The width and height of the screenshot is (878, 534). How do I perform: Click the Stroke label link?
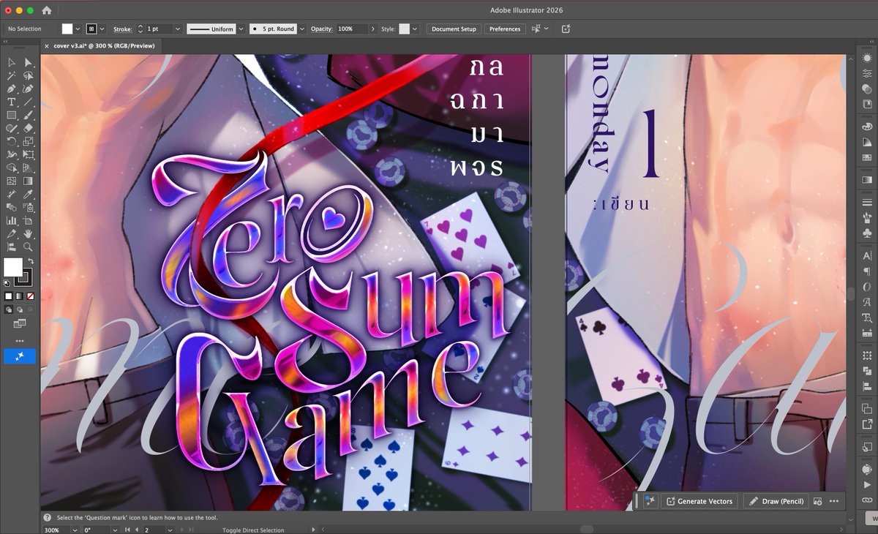(x=122, y=29)
